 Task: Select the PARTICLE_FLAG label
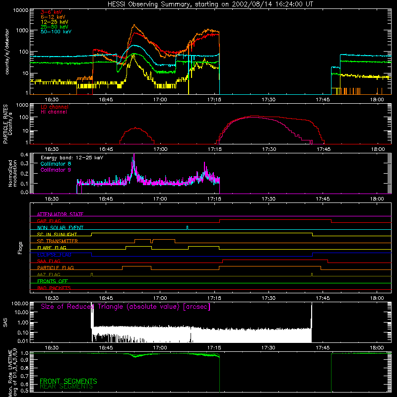pos(56,267)
